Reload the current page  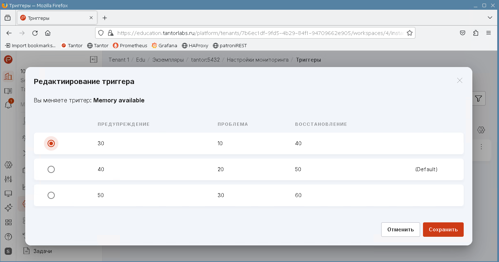[35, 33]
